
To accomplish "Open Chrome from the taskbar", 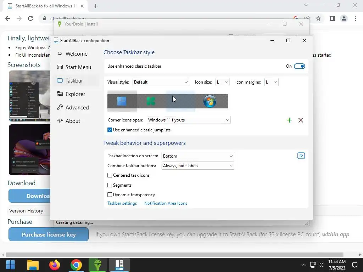I will (76, 265).
